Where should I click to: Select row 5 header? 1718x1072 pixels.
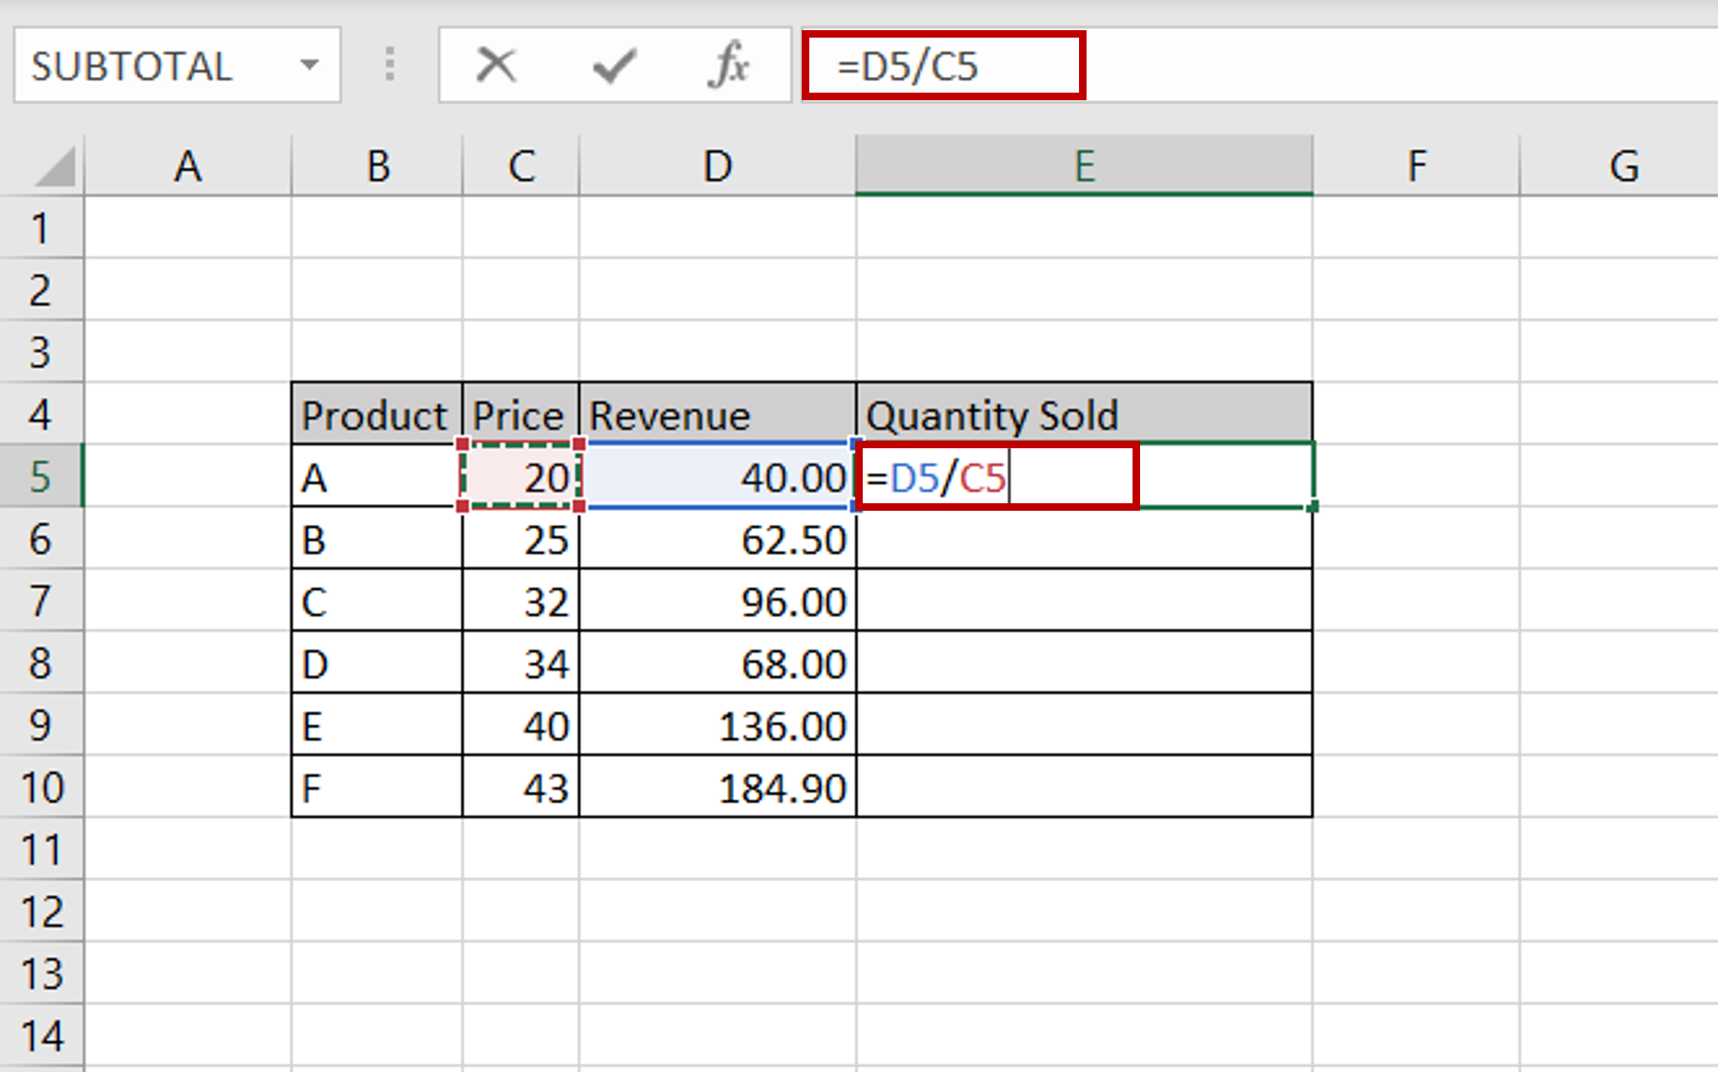[x=41, y=476]
